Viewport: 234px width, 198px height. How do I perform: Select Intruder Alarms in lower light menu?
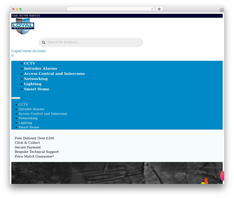31,109
